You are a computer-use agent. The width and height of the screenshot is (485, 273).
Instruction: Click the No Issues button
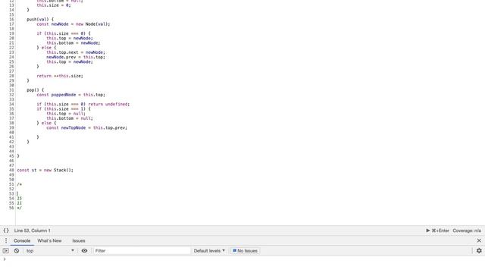pos(245,251)
